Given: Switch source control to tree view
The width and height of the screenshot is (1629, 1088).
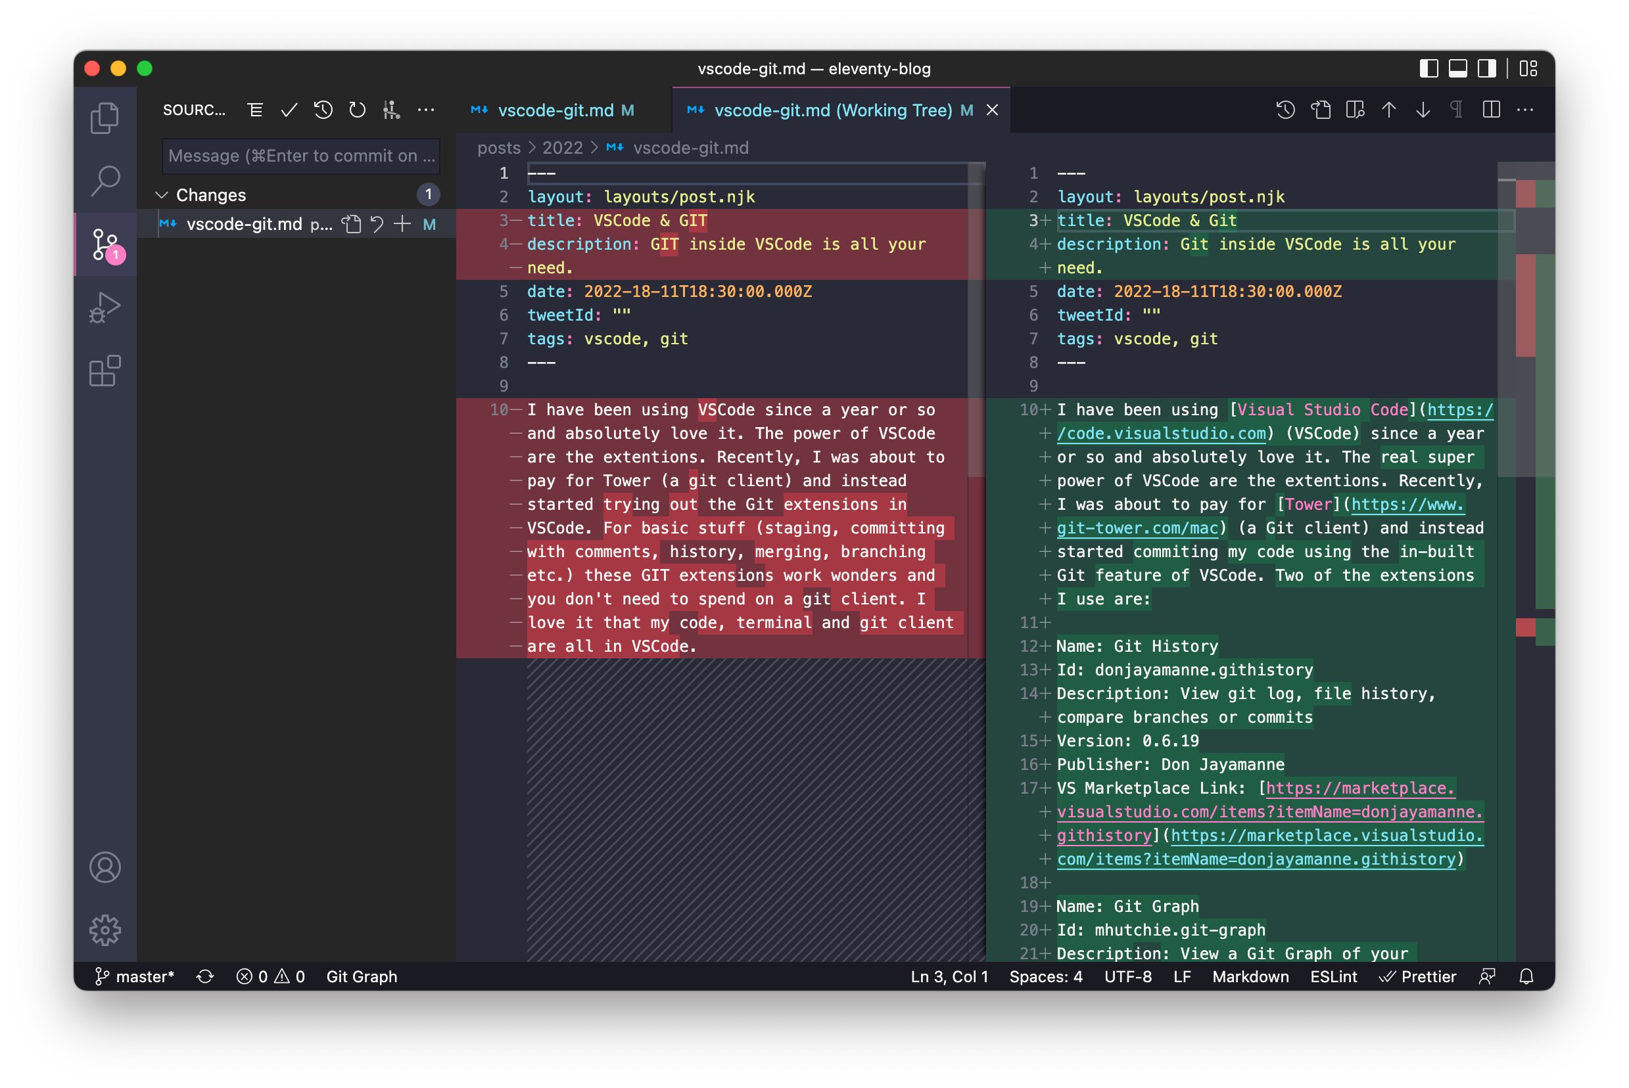Looking at the screenshot, I should point(254,110).
